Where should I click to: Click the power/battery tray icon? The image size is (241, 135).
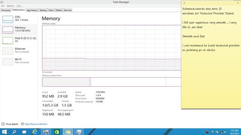(x=217, y=132)
